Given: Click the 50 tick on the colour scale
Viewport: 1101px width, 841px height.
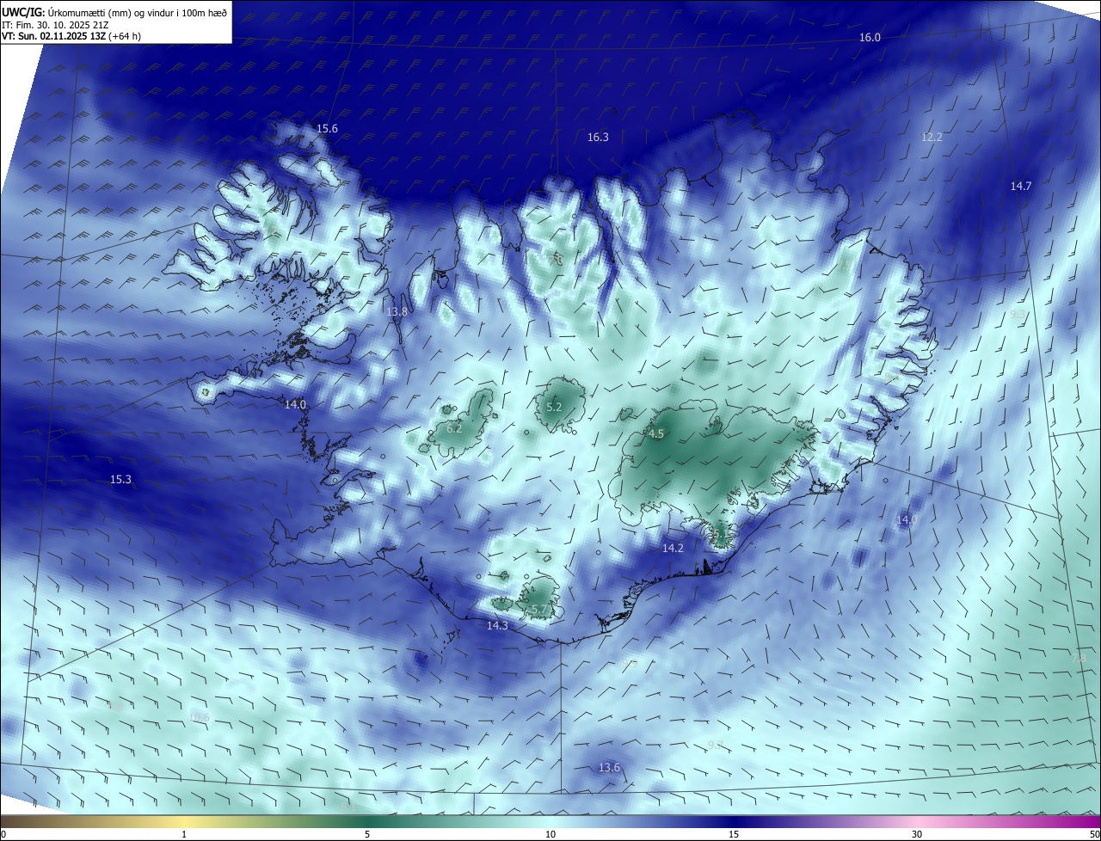Looking at the screenshot, I should 1094,834.
